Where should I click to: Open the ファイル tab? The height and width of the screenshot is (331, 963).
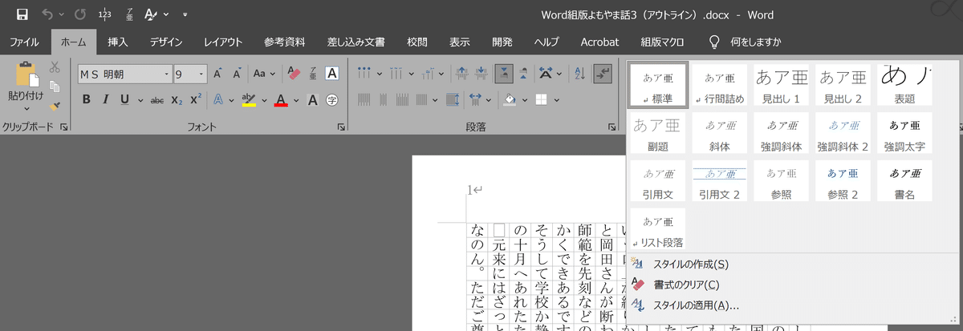(25, 42)
